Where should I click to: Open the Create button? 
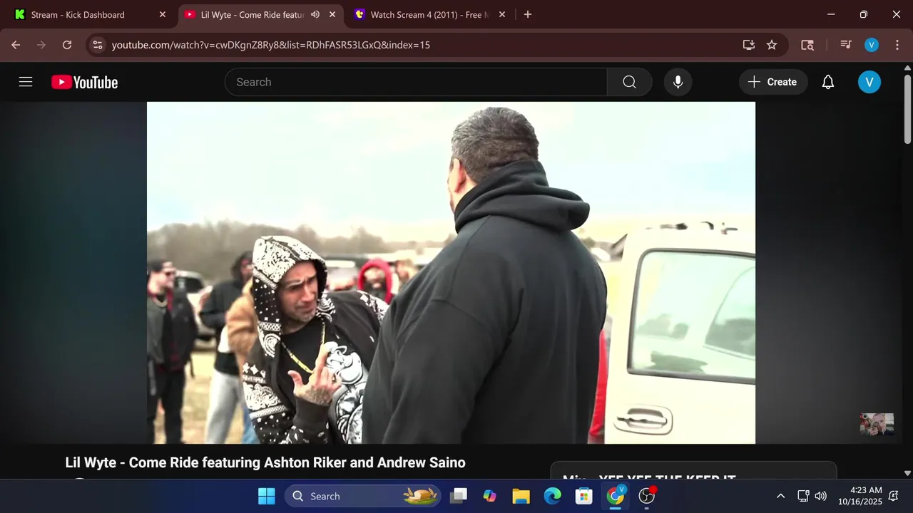(x=772, y=82)
